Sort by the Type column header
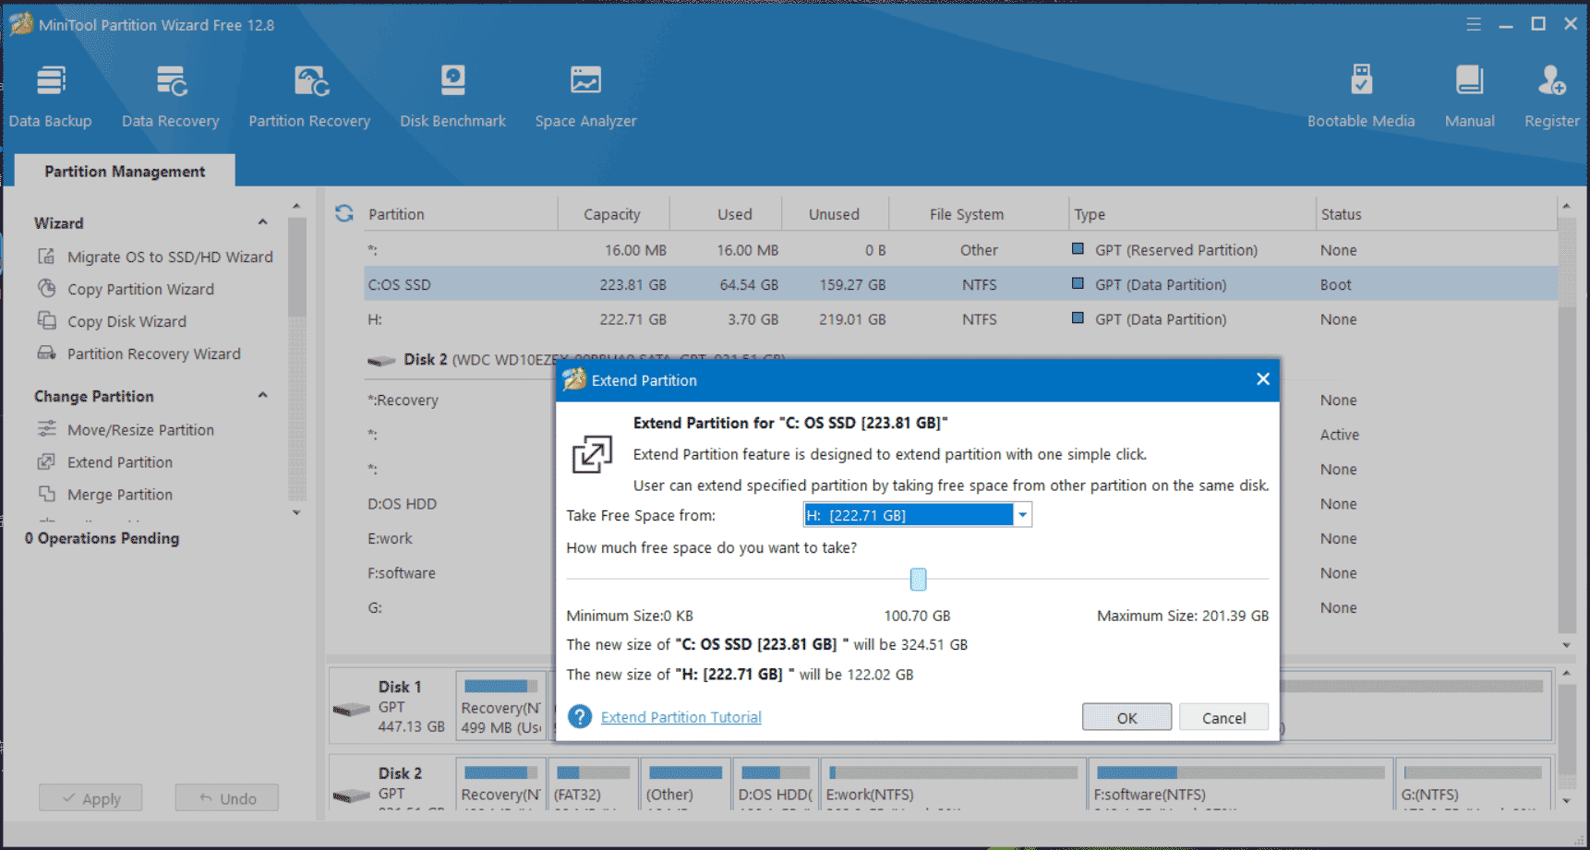1590x850 pixels. [1191, 213]
